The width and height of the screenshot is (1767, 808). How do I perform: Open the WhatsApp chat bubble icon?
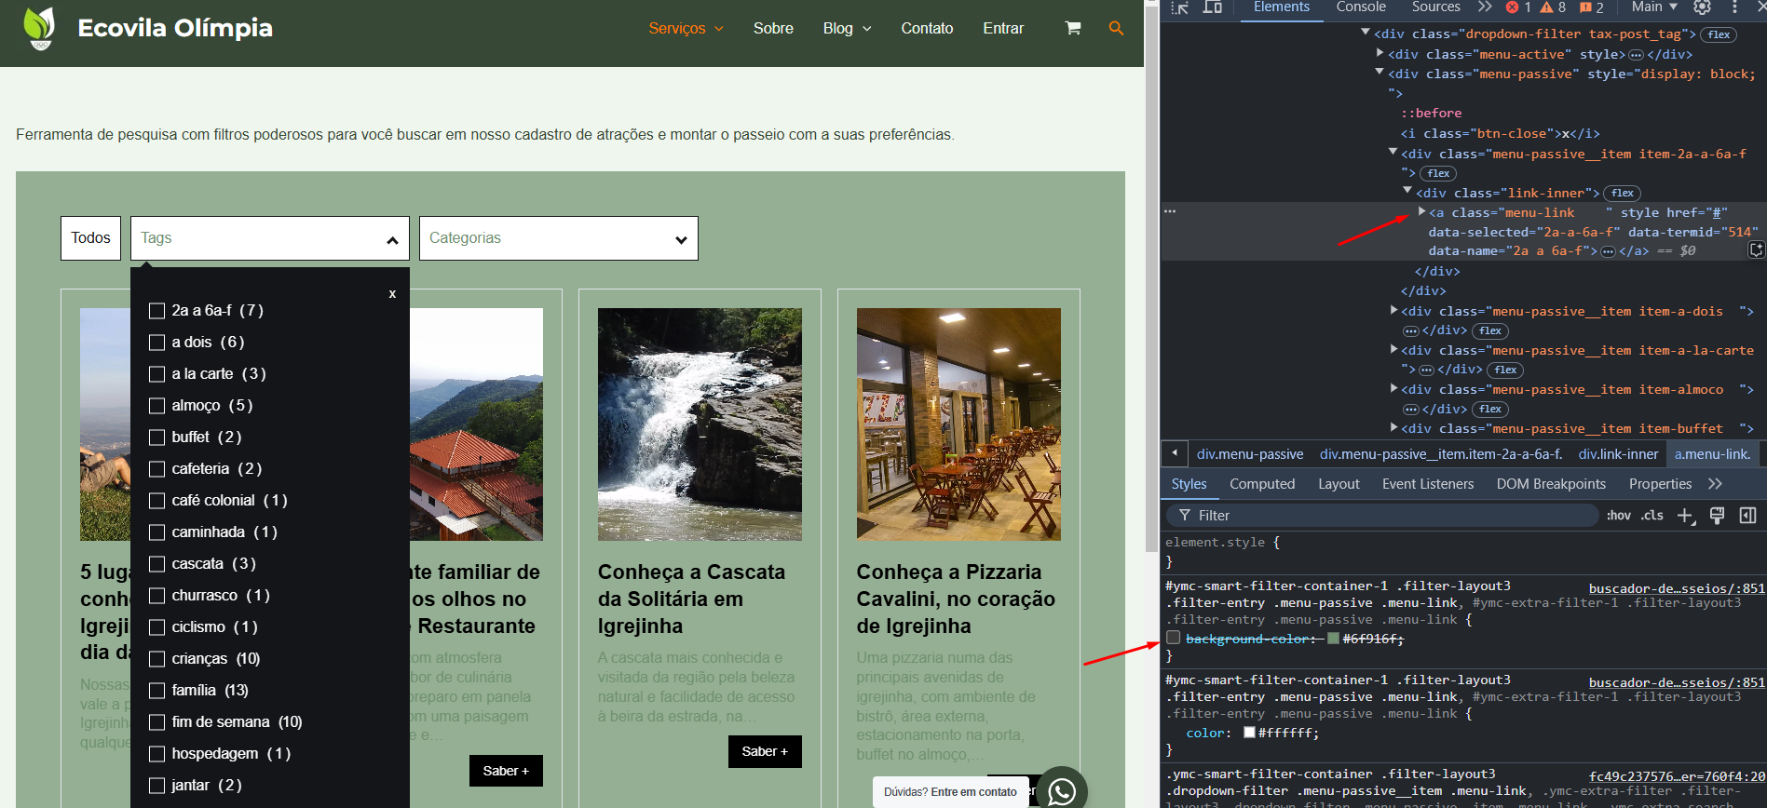coord(1062,791)
